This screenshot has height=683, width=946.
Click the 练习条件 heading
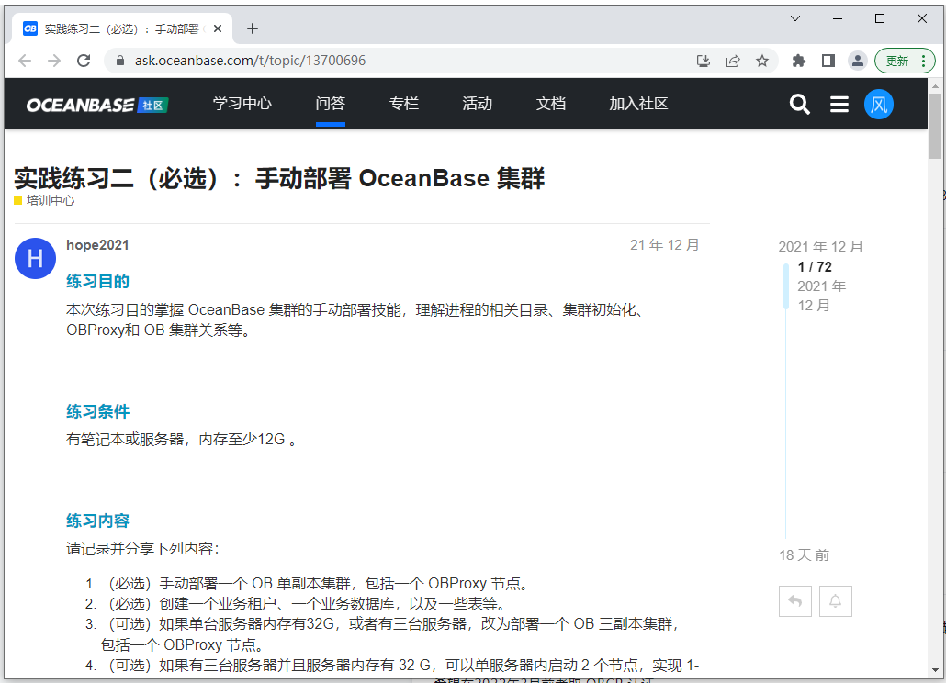pyautogui.click(x=97, y=411)
